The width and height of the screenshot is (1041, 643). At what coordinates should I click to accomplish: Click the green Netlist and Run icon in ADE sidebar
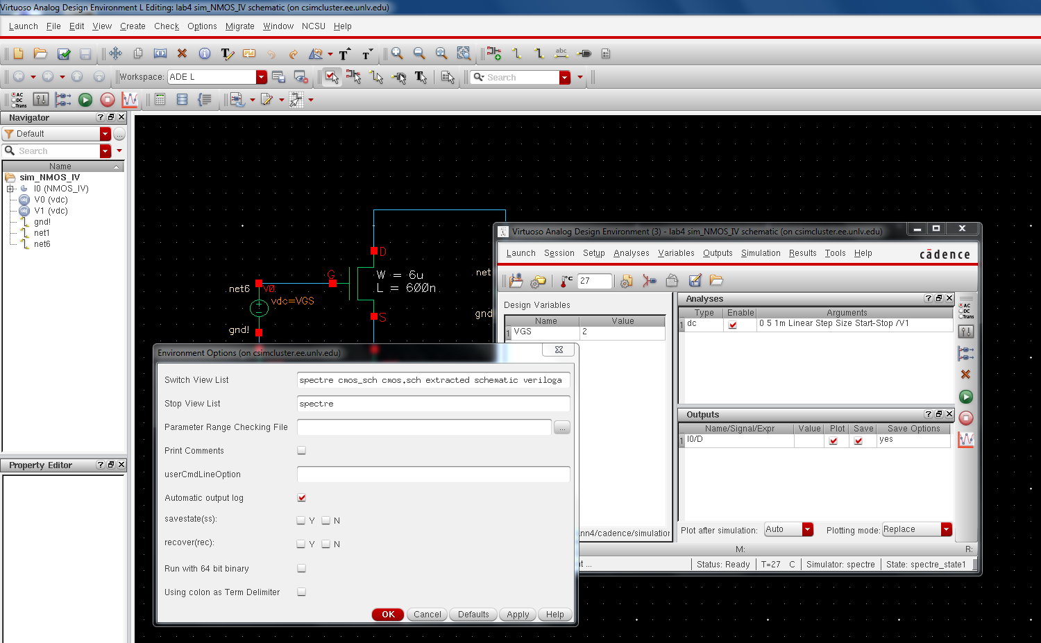[966, 397]
